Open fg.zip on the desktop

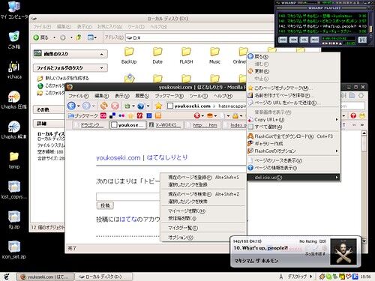(14, 220)
